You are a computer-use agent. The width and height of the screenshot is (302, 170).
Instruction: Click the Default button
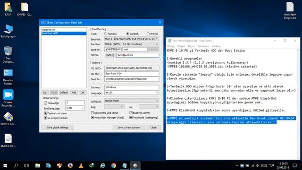(x=64, y=93)
